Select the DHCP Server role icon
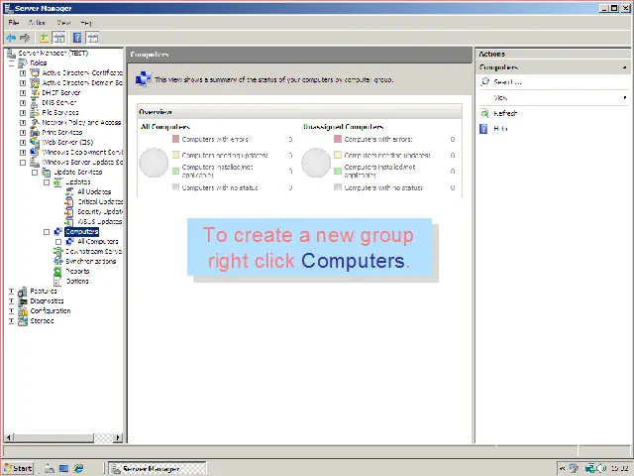634x476 pixels. [36, 92]
